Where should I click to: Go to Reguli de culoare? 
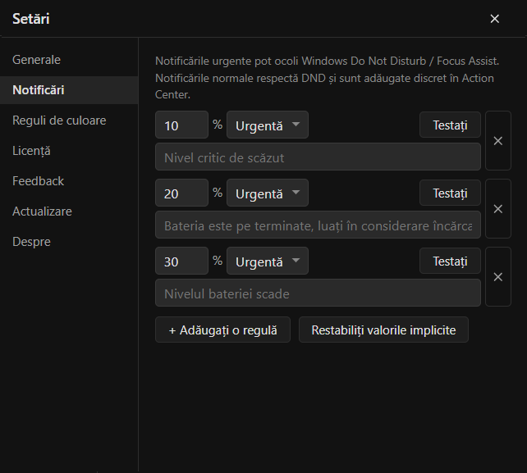[x=69, y=121]
